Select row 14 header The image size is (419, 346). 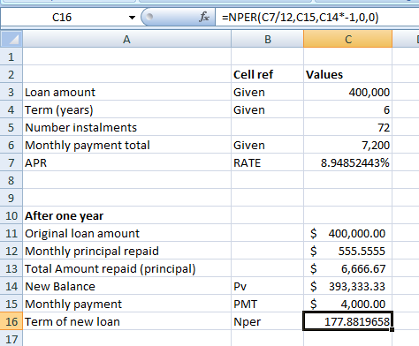pos(11,286)
